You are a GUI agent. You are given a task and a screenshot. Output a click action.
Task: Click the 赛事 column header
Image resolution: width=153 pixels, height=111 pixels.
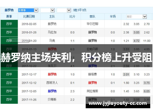point(9,17)
